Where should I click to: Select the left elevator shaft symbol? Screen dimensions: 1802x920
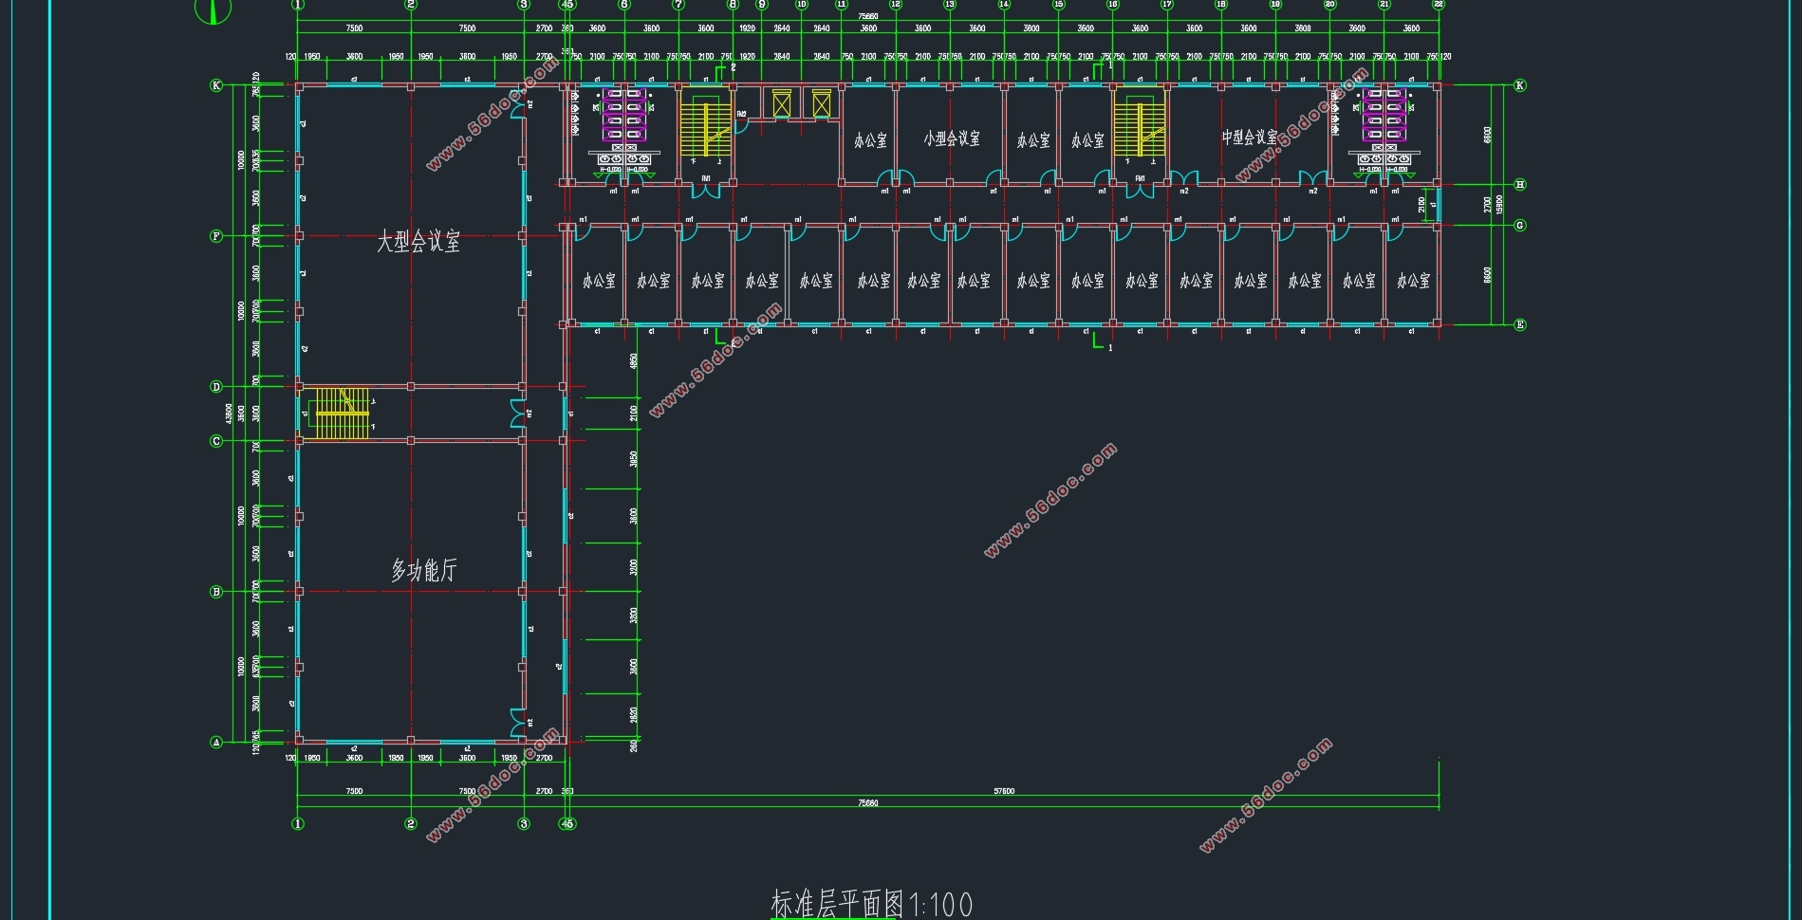click(781, 103)
